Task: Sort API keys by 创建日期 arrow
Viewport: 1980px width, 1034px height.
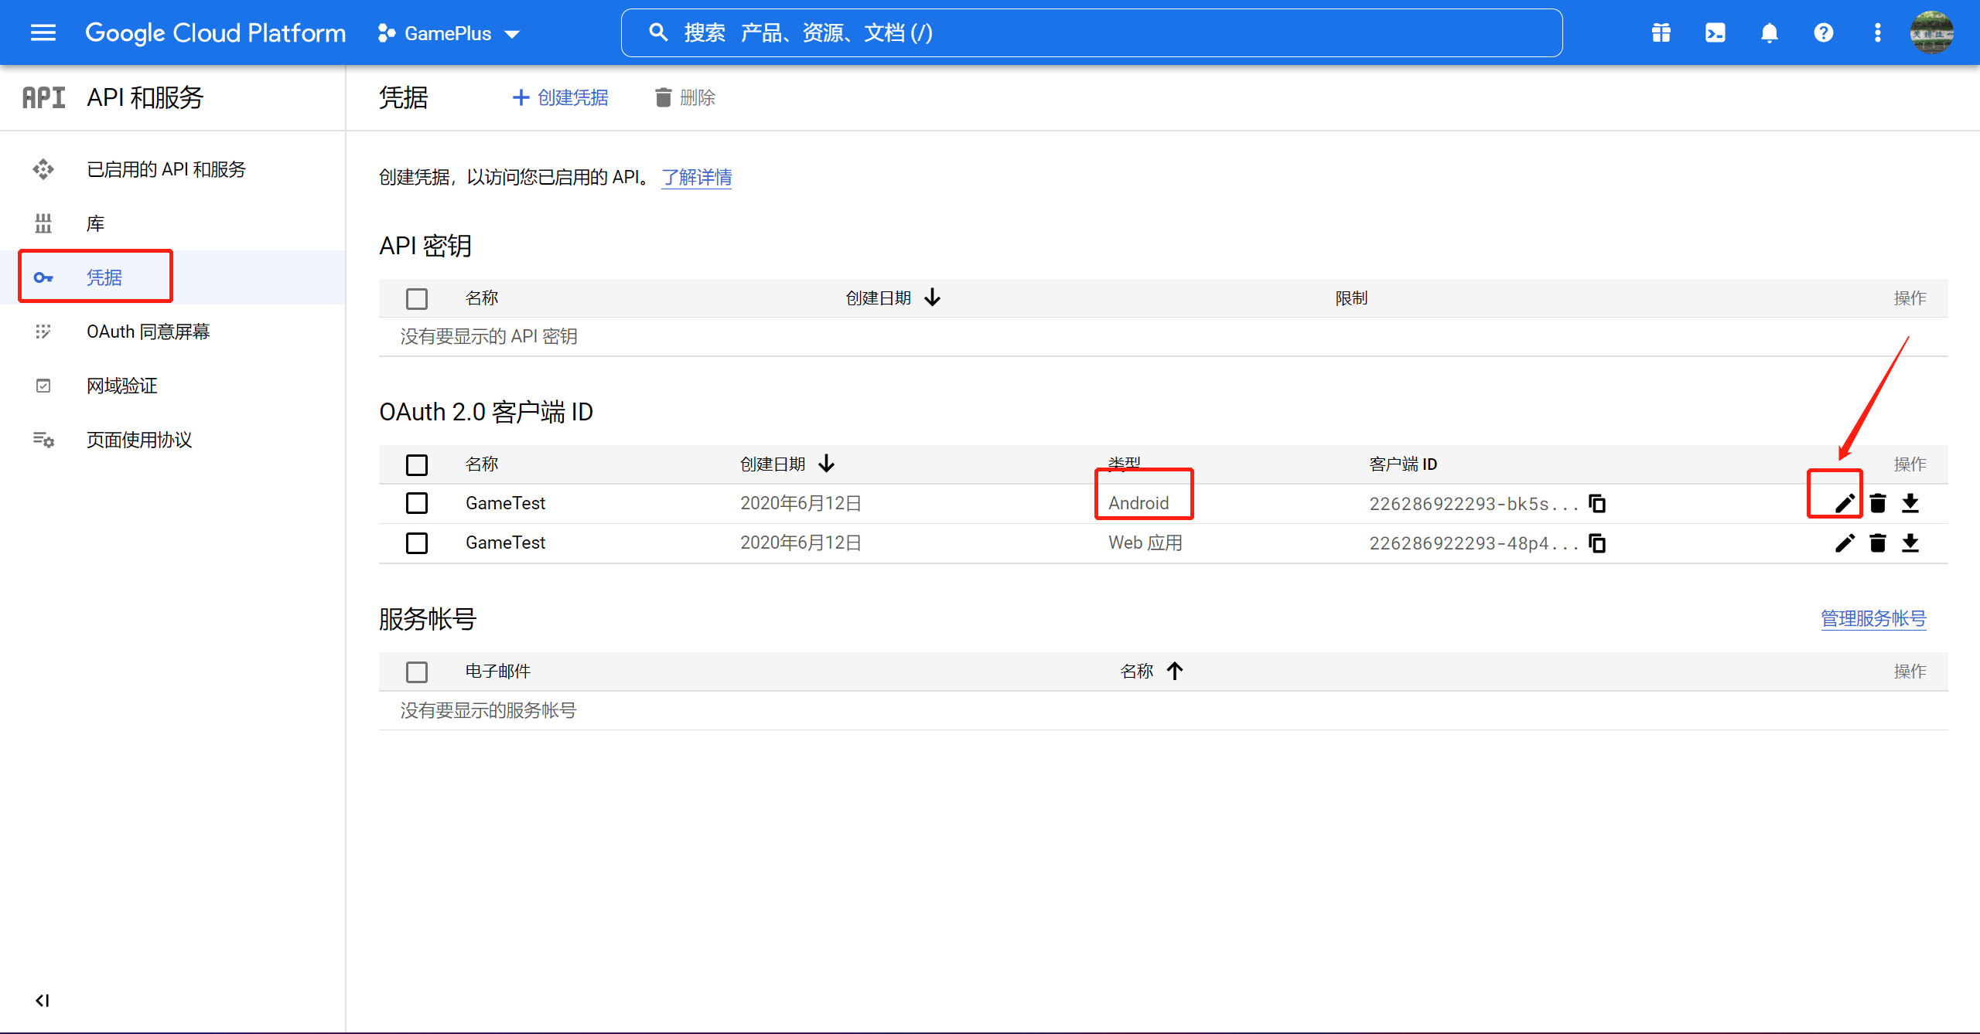Action: pos(933,298)
